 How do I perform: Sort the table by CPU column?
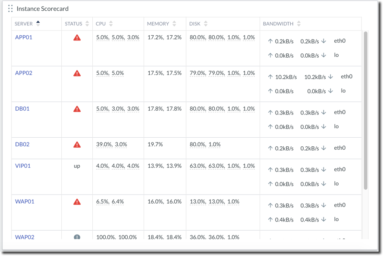[111, 24]
